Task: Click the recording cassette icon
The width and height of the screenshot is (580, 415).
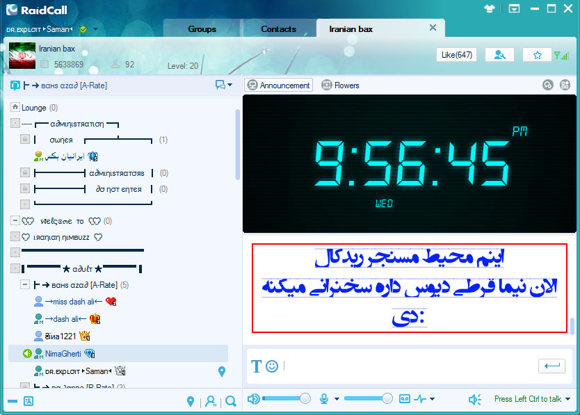Action: click(404, 399)
